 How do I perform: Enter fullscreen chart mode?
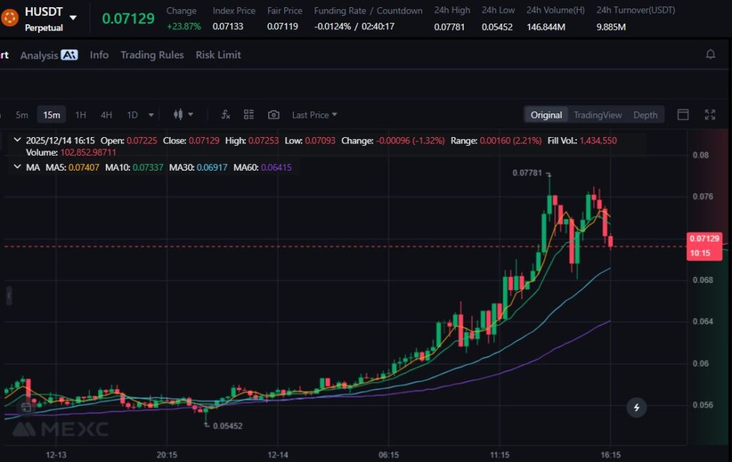pyautogui.click(x=710, y=115)
